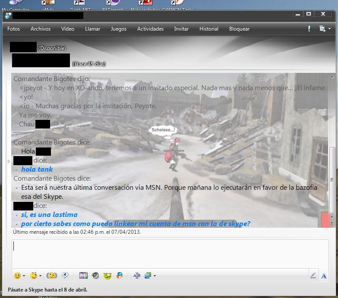Viewport: 338px width, 298px height.
Task: Click the message input text field
Action: click(170, 254)
